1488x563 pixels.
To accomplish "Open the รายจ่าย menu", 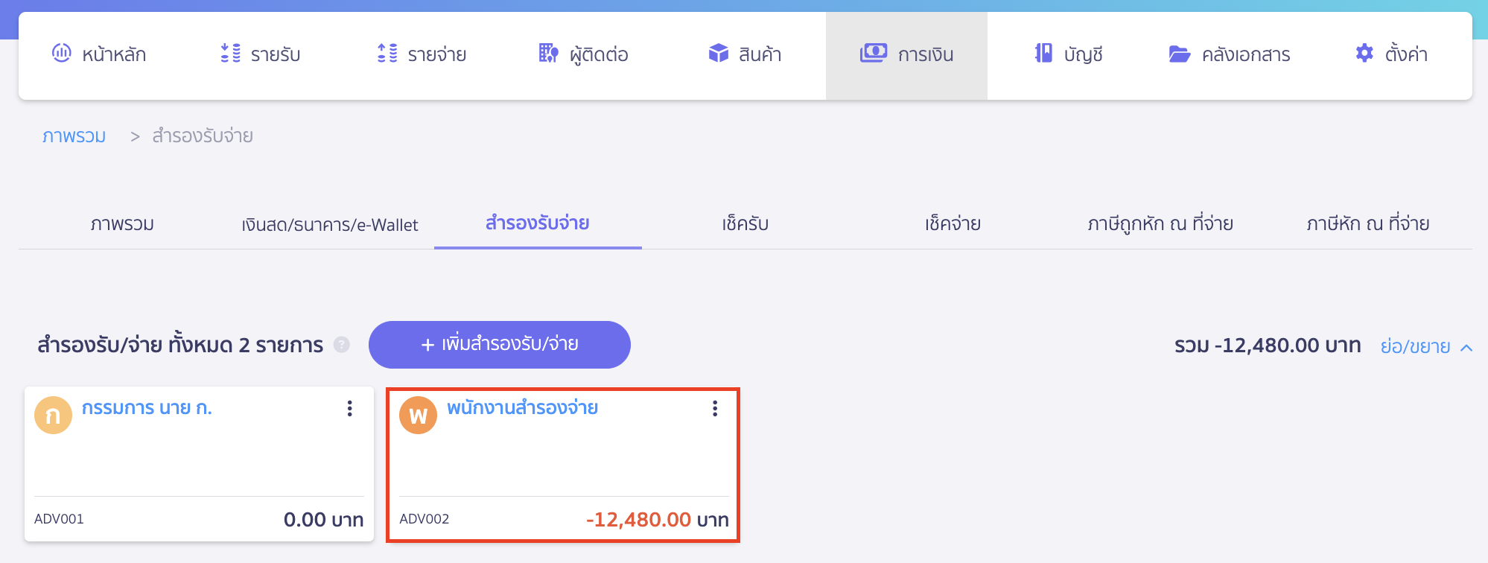I will click(x=422, y=54).
